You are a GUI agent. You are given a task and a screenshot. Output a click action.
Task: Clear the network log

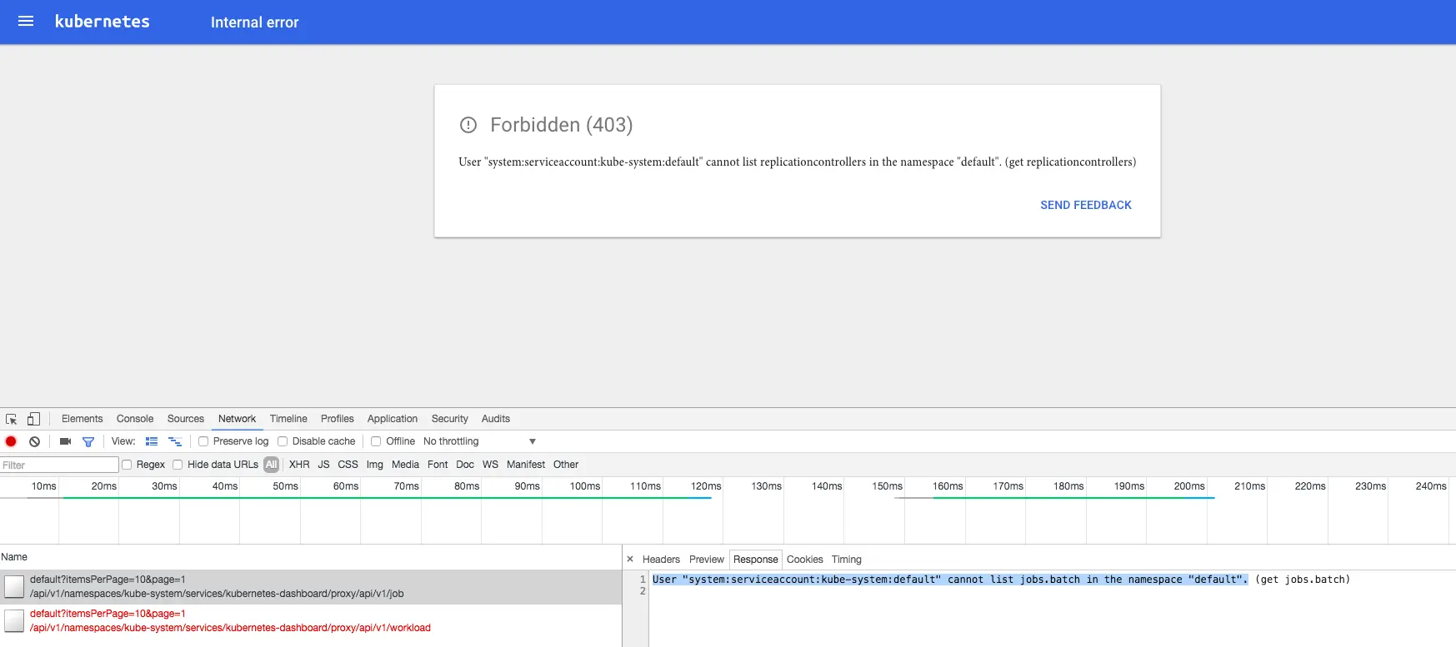[34, 441]
